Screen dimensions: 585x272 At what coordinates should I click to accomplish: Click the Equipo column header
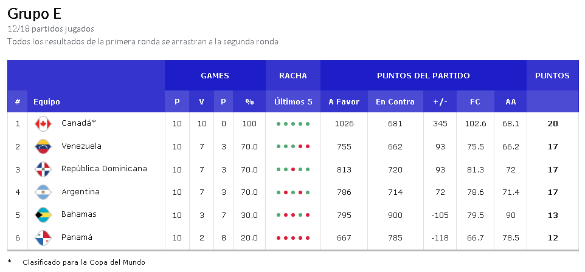point(47,102)
